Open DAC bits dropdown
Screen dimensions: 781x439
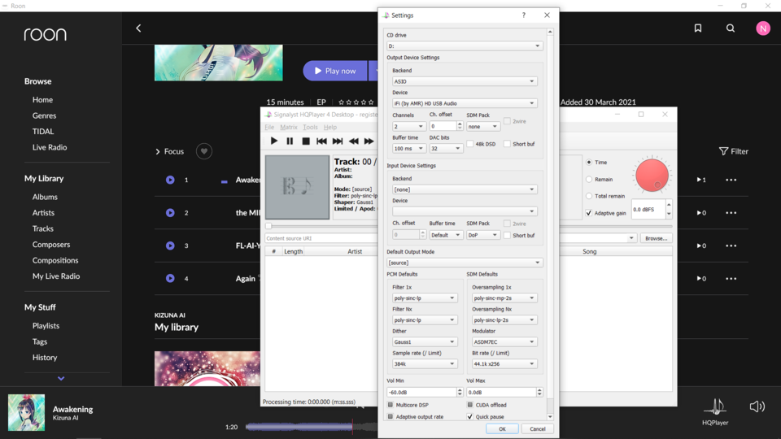tap(446, 148)
